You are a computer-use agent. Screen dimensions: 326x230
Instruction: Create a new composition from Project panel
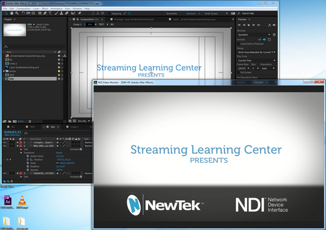coord(15,121)
